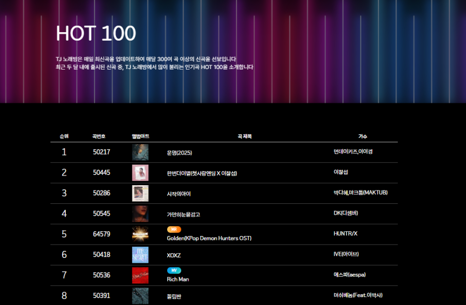This screenshot has width=466, height=305.
Task: Click song number 50217
Action: [x=101, y=152]
